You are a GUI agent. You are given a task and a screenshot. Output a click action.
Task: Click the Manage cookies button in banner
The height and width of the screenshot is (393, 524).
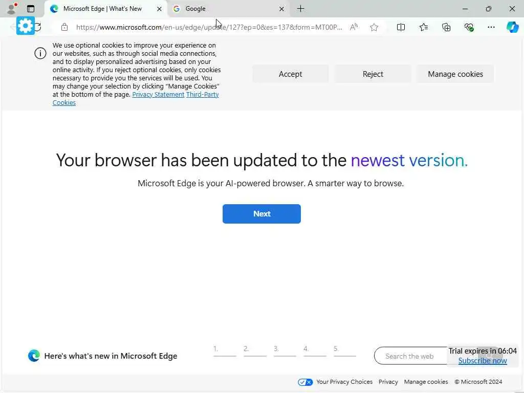click(x=455, y=74)
